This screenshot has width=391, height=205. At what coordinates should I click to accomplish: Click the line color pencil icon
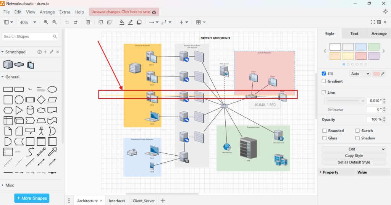pyautogui.click(x=131, y=22)
